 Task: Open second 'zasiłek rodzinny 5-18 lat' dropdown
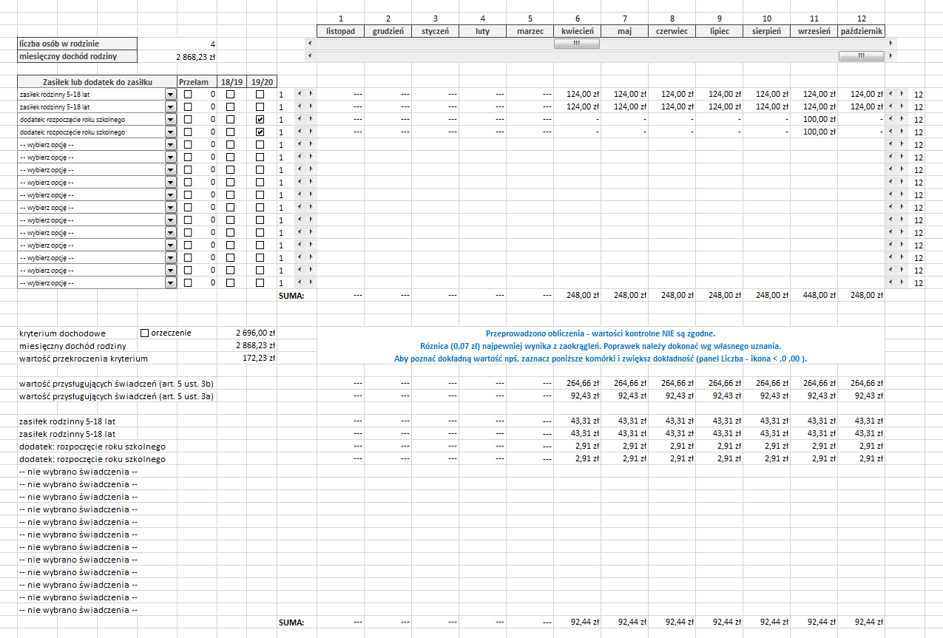(171, 107)
